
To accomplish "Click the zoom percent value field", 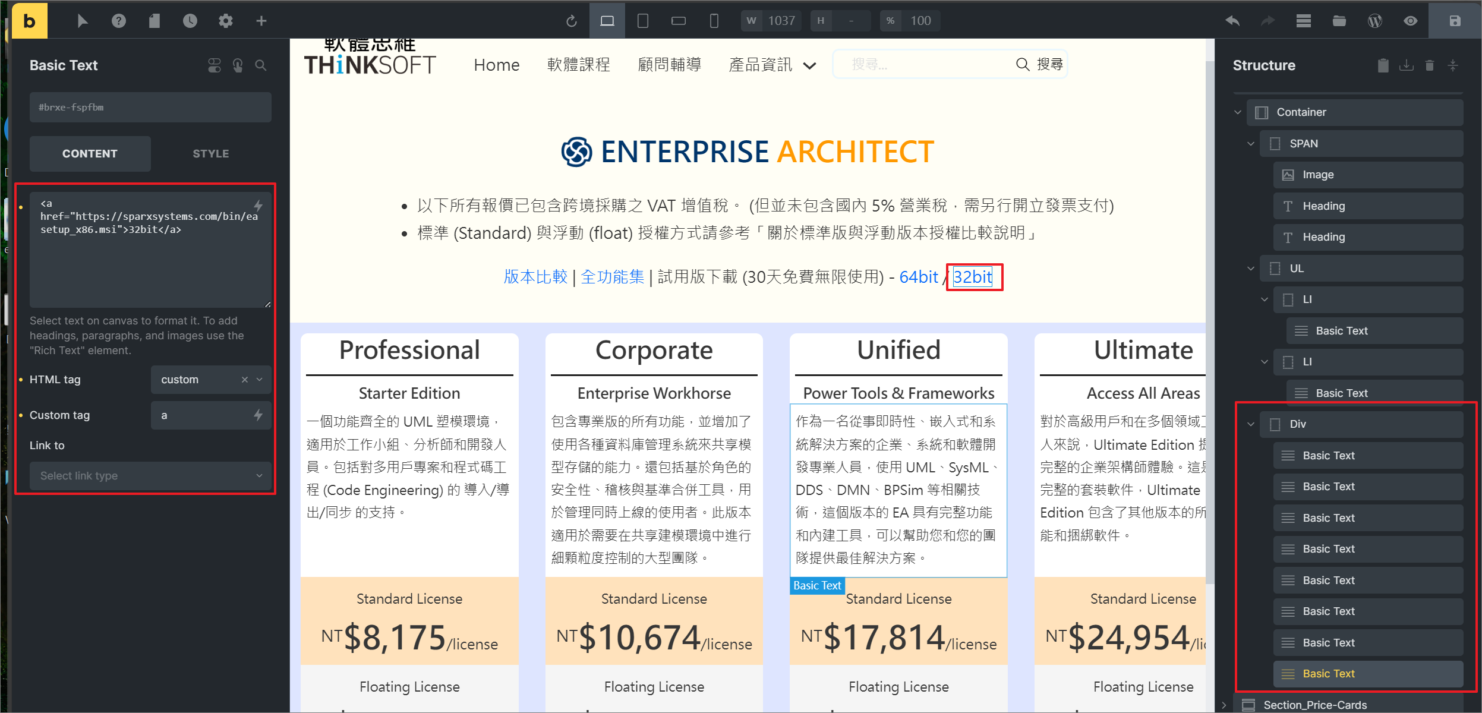I will click(920, 21).
